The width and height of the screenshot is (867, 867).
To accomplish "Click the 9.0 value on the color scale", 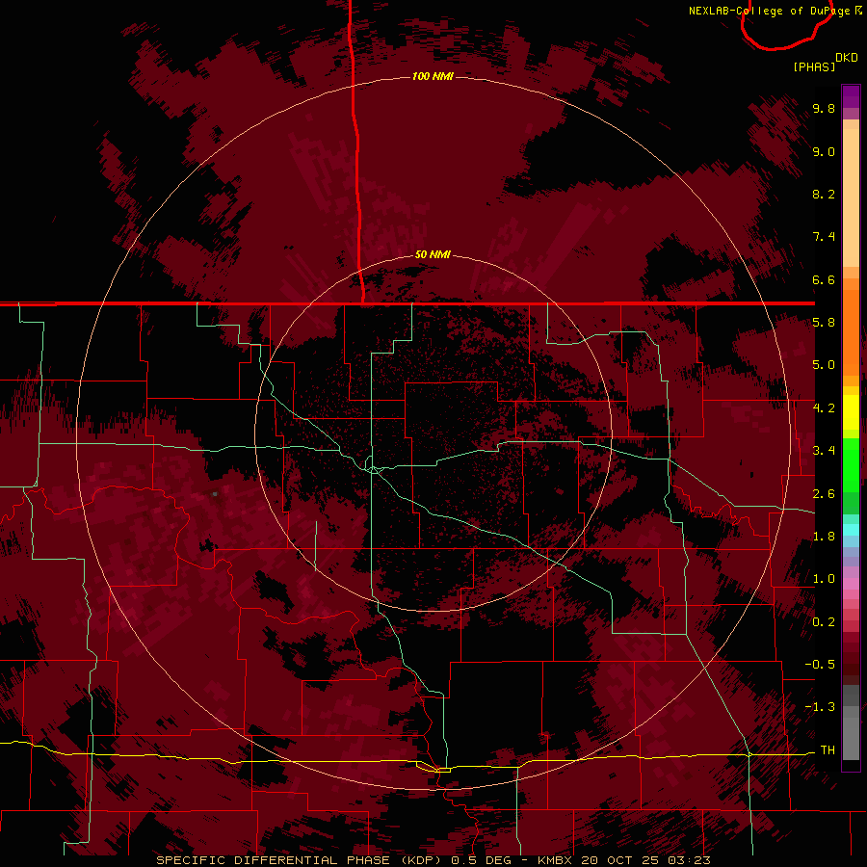I will (824, 151).
